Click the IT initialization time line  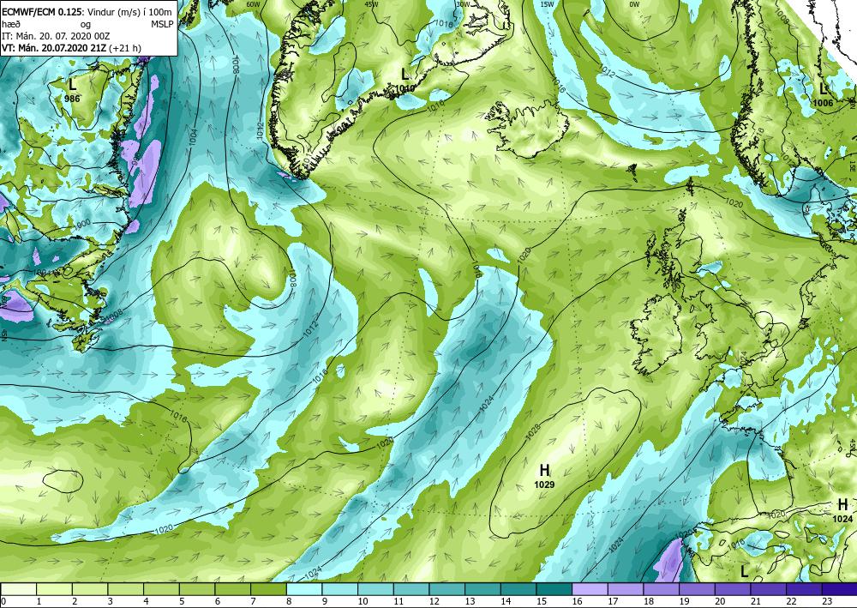pyautogui.click(x=56, y=36)
